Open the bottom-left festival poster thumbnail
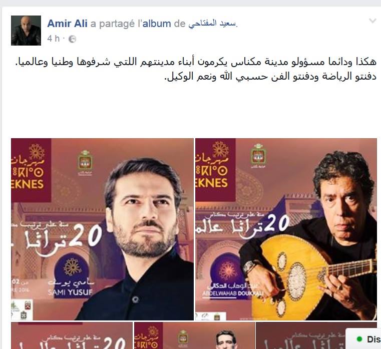 [72, 335]
